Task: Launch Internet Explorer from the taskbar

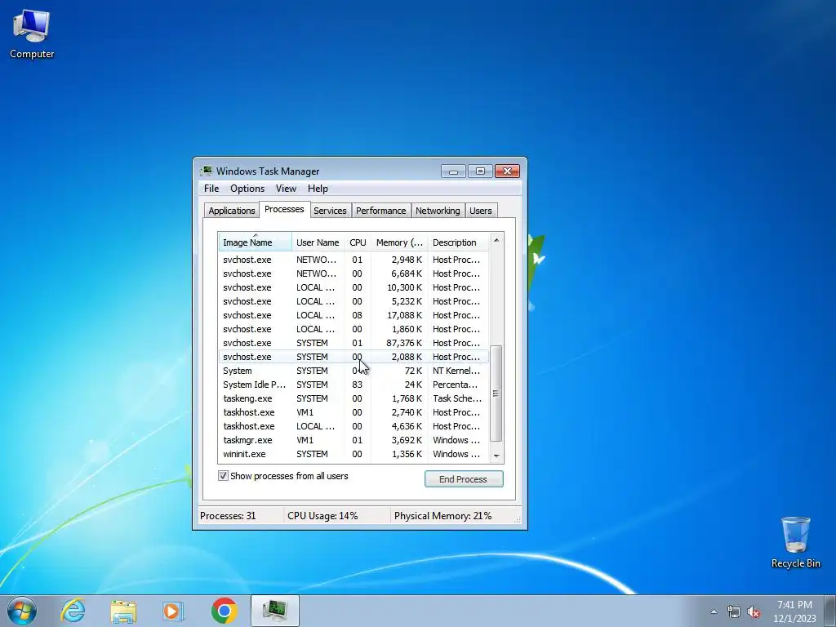Action: (73, 611)
